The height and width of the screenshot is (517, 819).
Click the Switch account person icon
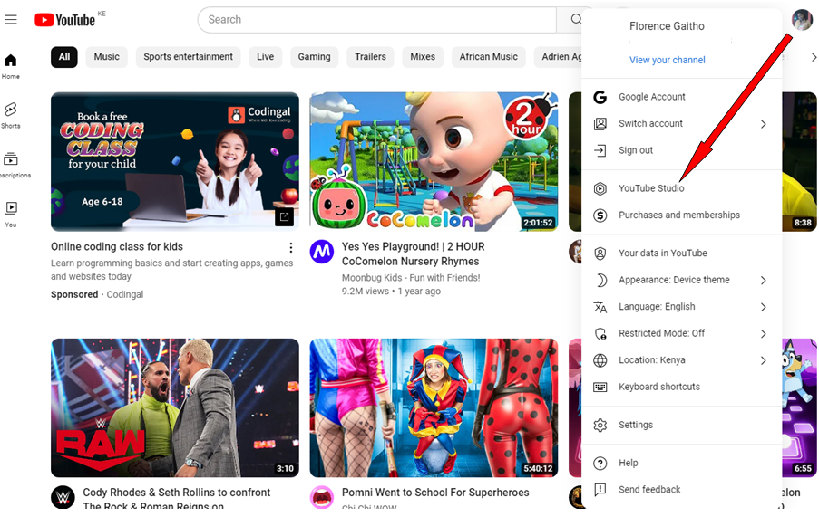(600, 123)
